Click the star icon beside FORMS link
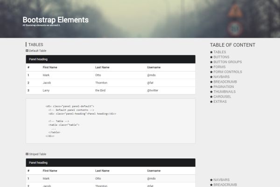Image resolution: width=280 pixels, height=187 pixels. pos(211,67)
